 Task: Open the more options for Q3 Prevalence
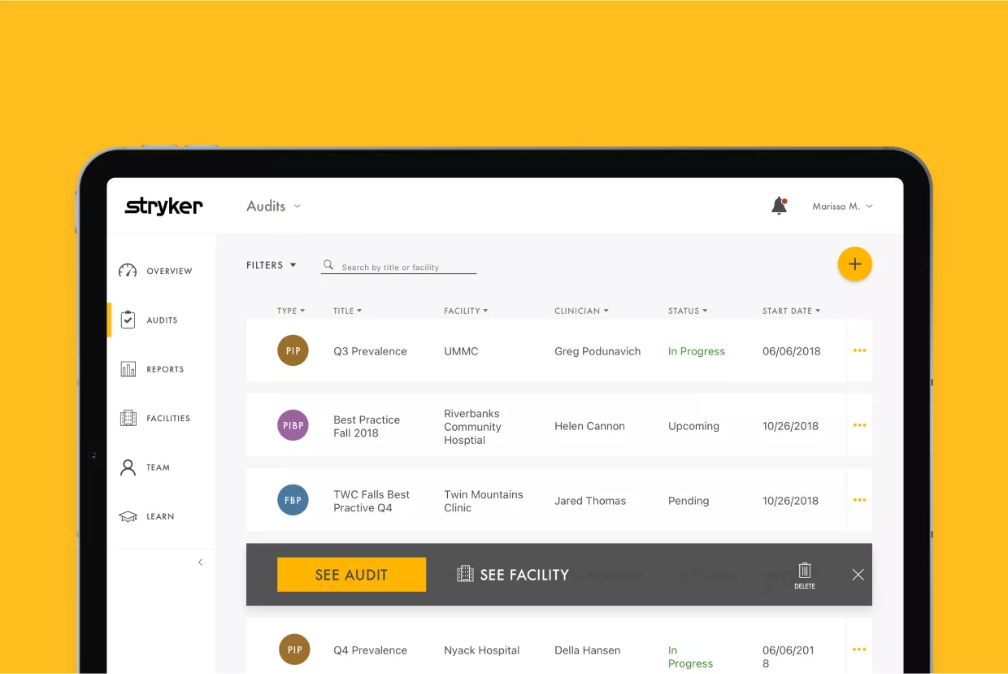coord(859,350)
